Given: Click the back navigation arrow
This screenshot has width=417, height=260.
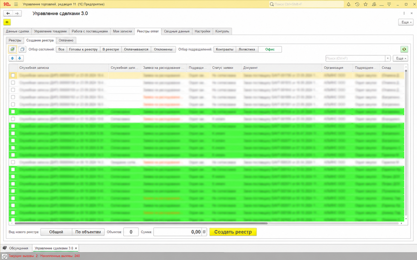Looking at the screenshot, I should pos(8,13).
